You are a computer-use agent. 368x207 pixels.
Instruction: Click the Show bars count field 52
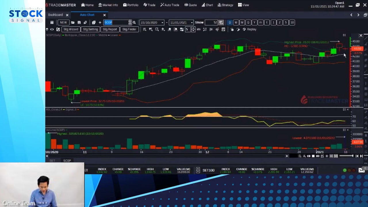211,22
